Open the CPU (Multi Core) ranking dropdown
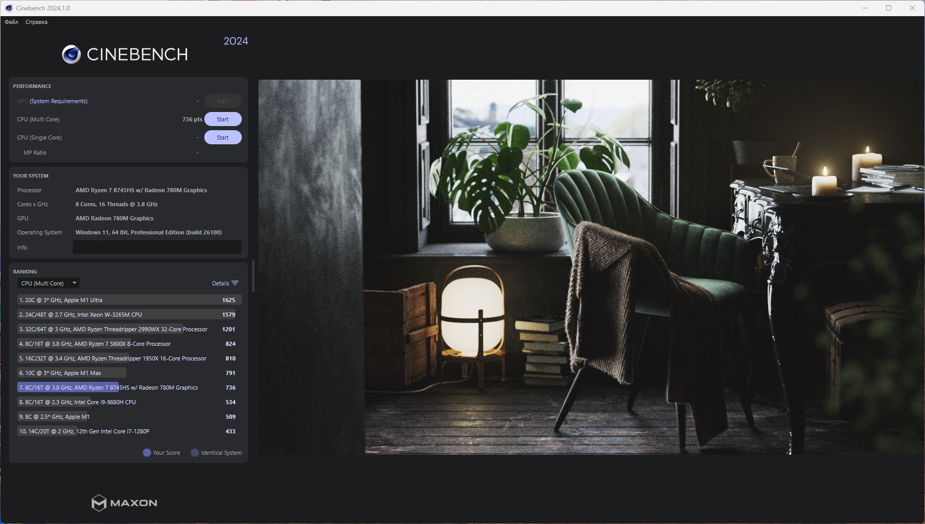Screen dimensions: 925x524 (x=48, y=283)
